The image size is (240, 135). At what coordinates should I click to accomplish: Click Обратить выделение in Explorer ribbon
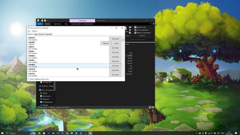coord(142,33)
